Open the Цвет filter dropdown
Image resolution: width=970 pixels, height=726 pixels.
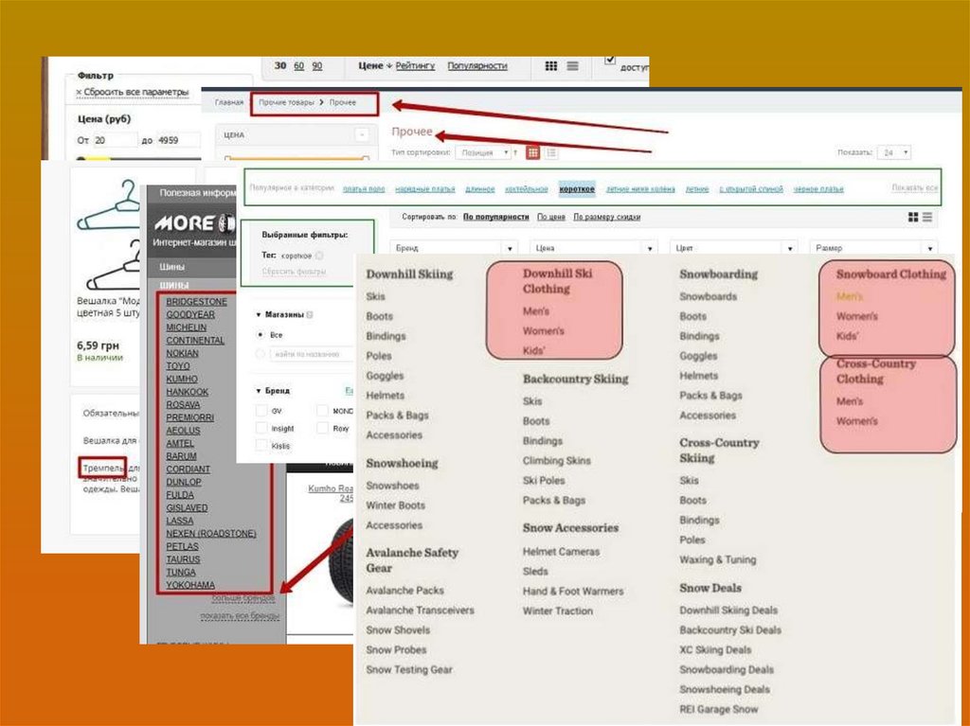click(x=734, y=248)
